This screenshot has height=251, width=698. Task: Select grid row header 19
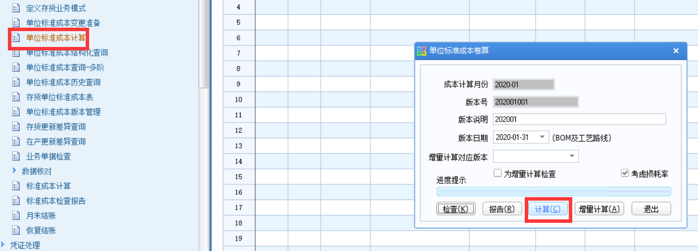(239, 238)
